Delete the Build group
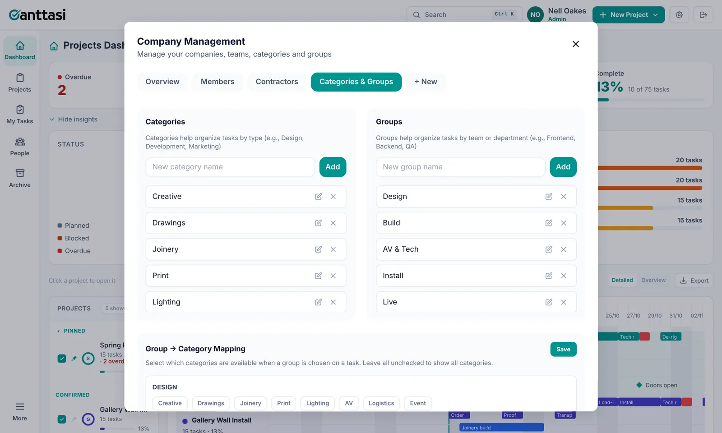722x433 pixels. point(564,223)
